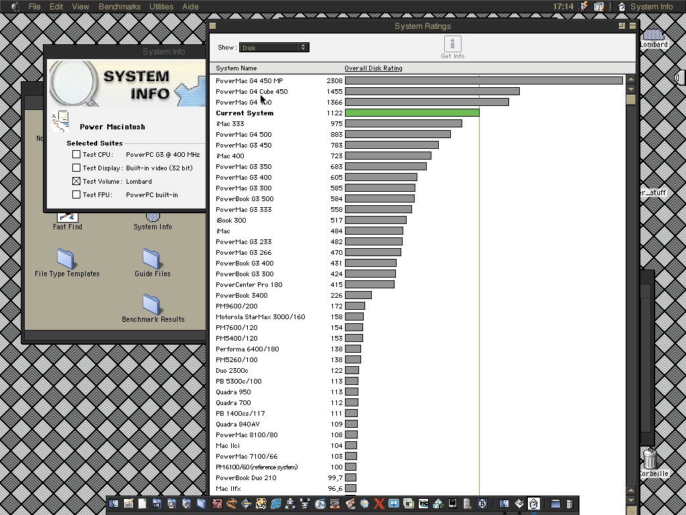The image size is (686, 515).
Task: Click the blank document icon in dock
Action: coord(142,504)
